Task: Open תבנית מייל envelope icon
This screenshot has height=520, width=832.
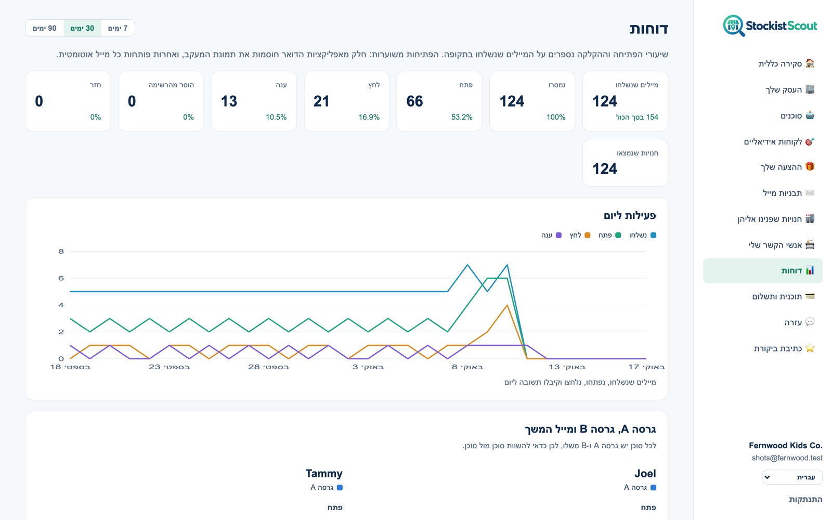Action: 810,193
